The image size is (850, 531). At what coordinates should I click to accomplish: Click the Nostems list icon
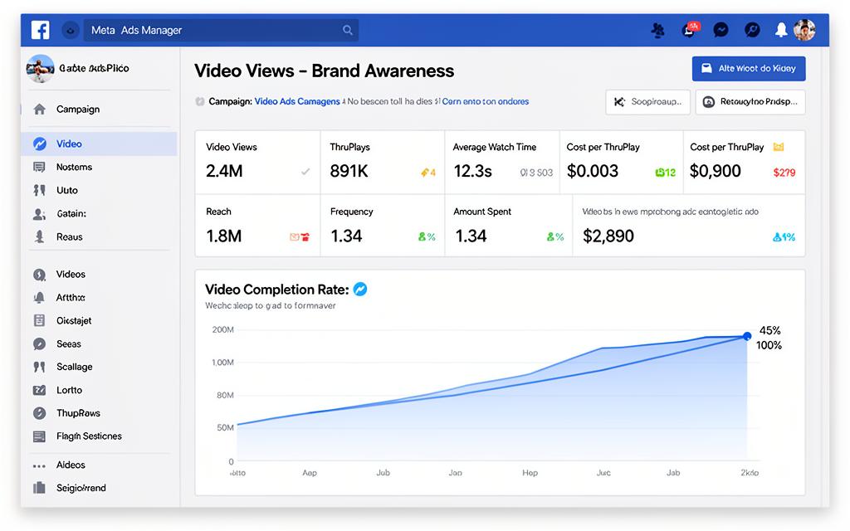(x=39, y=167)
